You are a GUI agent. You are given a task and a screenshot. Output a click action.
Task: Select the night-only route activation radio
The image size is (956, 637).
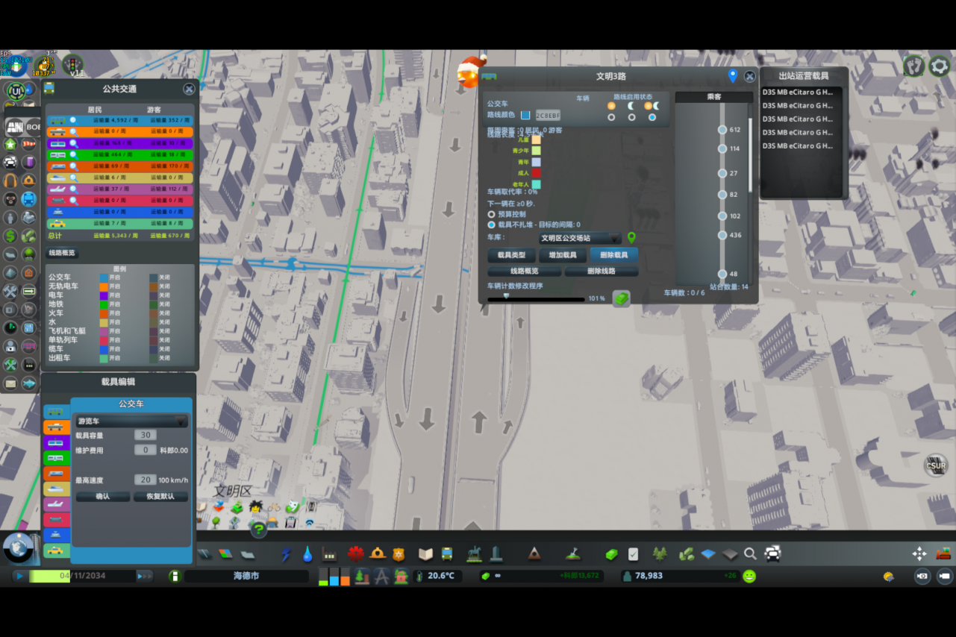tap(631, 117)
